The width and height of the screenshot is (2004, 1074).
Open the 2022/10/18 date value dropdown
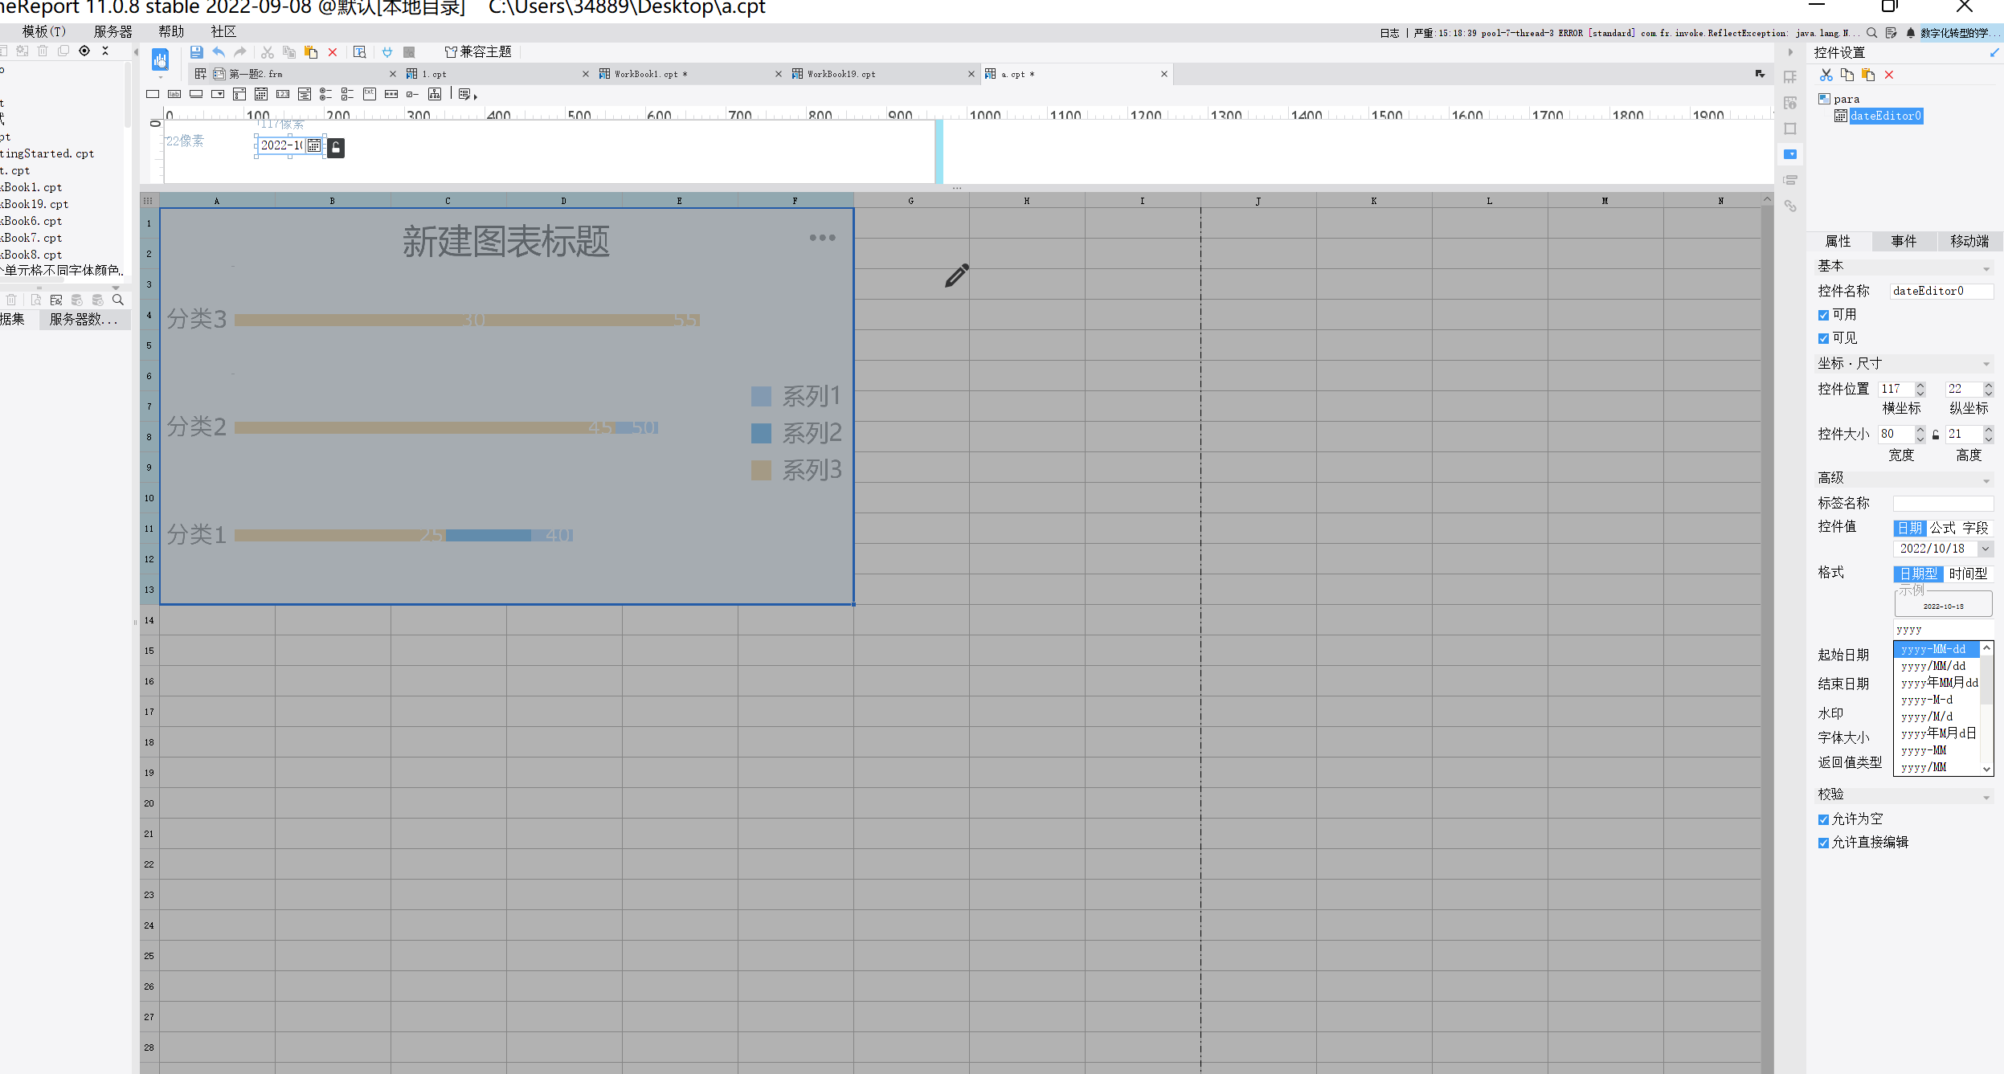(1986, 549)
